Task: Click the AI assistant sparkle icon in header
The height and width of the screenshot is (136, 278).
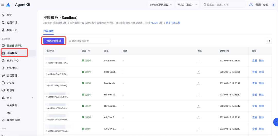Action: coord(251,5)
